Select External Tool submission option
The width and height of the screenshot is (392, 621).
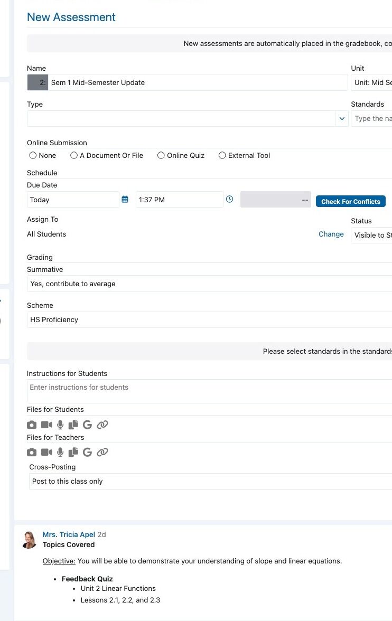point(222,155)
